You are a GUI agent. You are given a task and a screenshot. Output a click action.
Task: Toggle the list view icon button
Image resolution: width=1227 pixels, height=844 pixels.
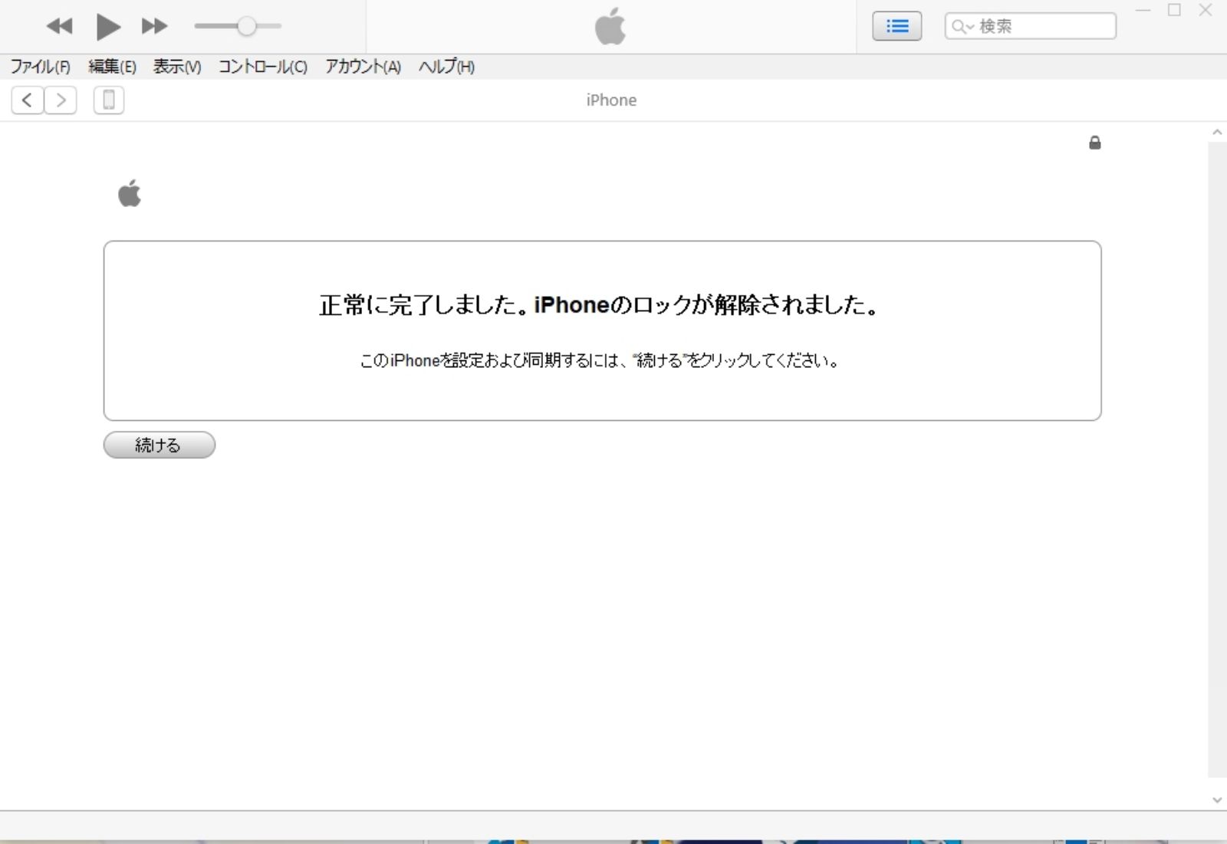pyautogui.click(x=896, y=26)
